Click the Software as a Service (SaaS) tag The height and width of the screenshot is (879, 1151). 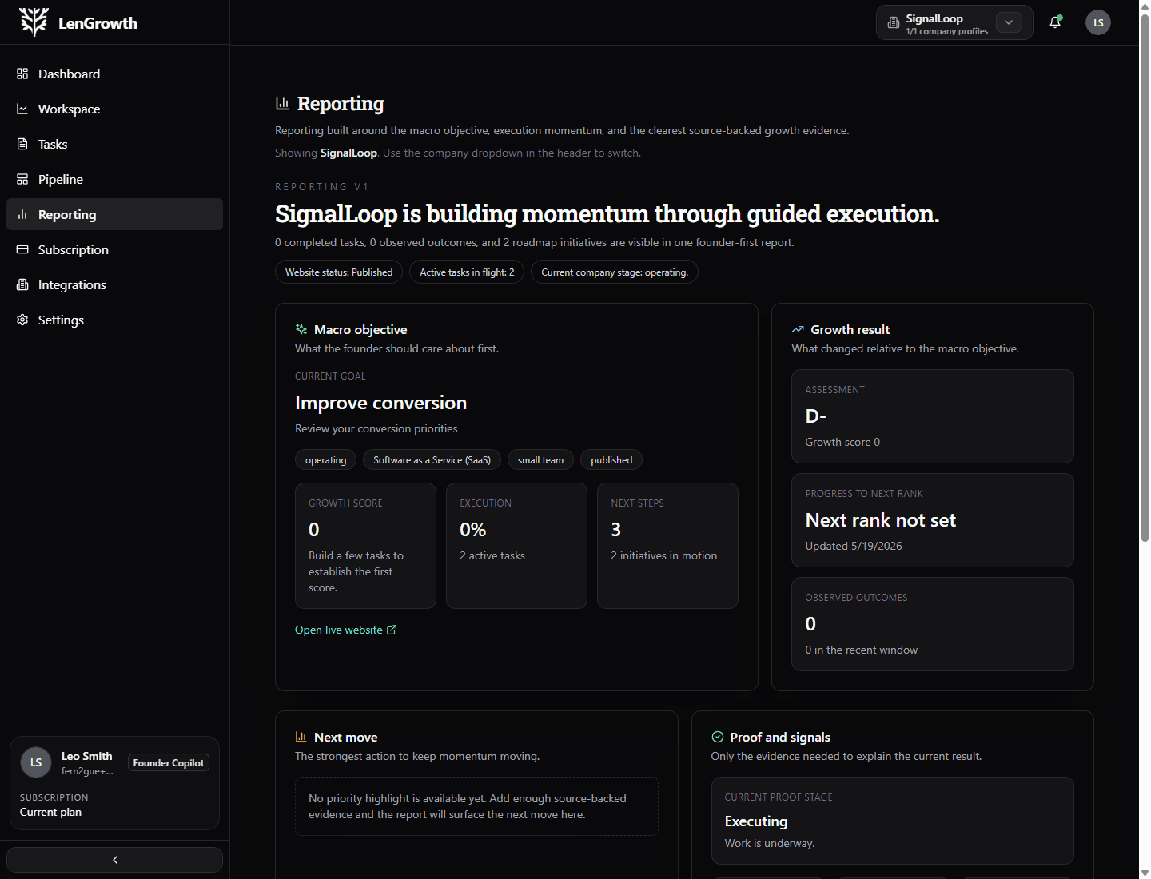coord(432,459)
